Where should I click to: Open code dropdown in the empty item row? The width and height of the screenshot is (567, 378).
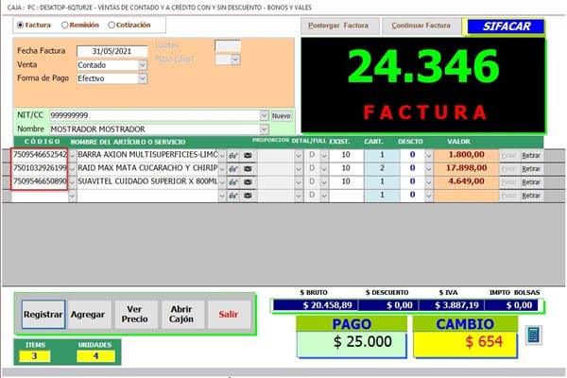pyautogui.click(x=73, y=196)
